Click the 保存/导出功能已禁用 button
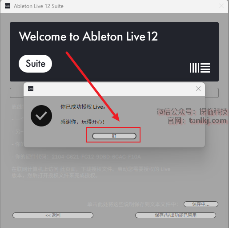Viewport: 229px width, 228px height. coord(176,215)
